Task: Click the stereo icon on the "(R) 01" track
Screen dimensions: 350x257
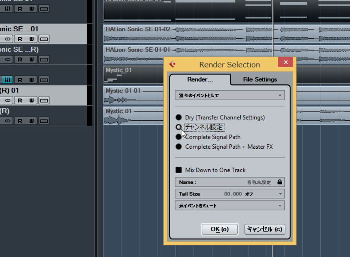Action: pyautogui.click(x=7, y=100)
